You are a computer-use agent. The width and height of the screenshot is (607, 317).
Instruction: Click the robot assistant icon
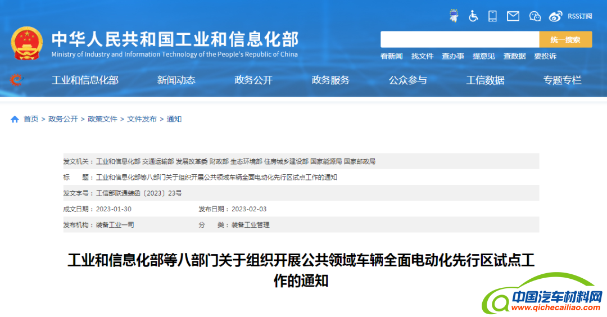(454, 16)
